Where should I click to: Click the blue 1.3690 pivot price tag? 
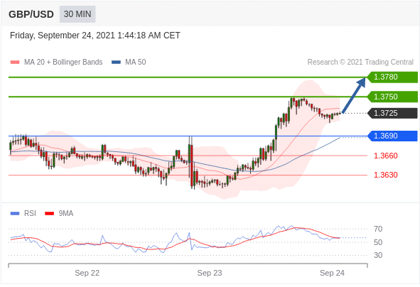pyautogui.click(x=392, y=136)
